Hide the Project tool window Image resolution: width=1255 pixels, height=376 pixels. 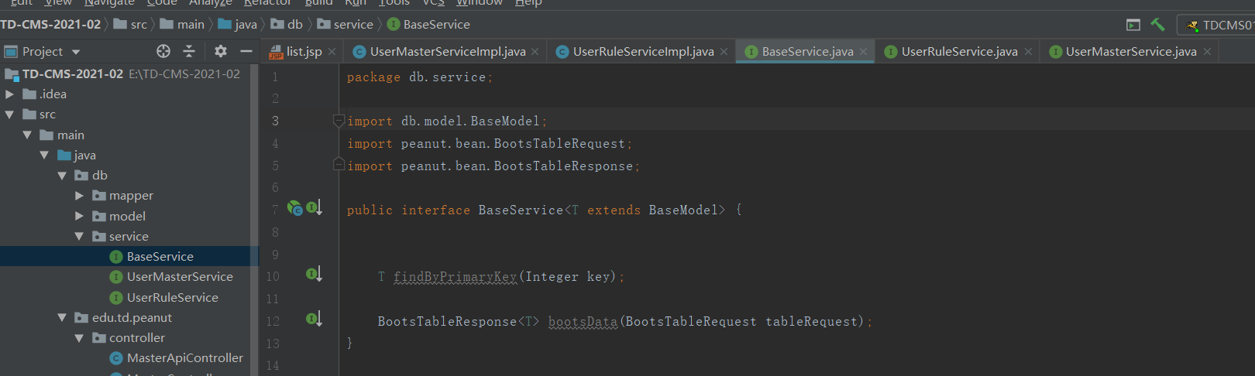click(246, 51)
